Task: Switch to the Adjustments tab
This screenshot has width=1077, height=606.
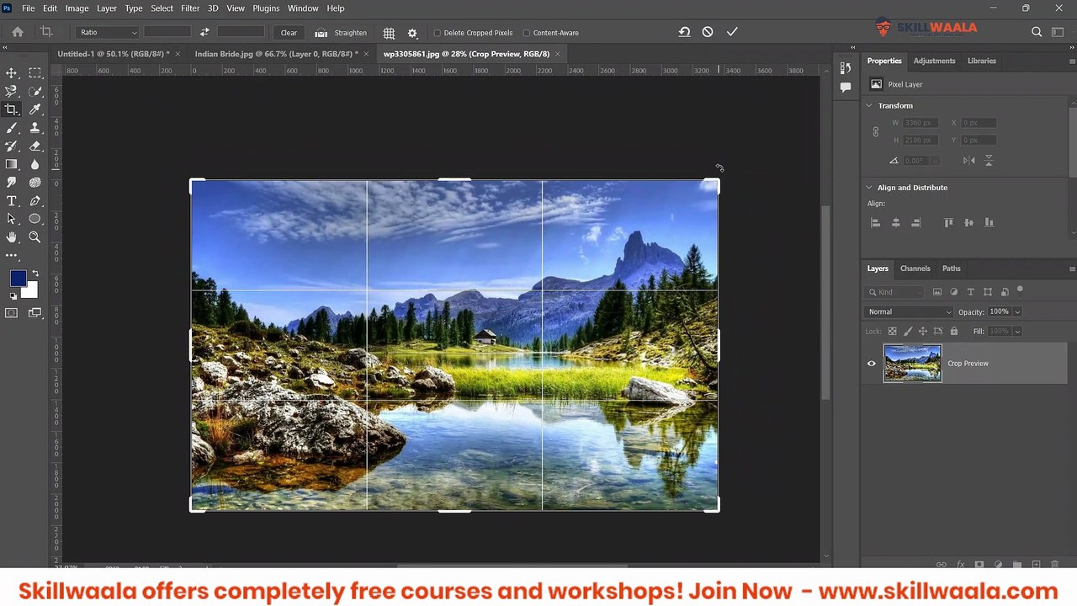Action: (934, 61)
